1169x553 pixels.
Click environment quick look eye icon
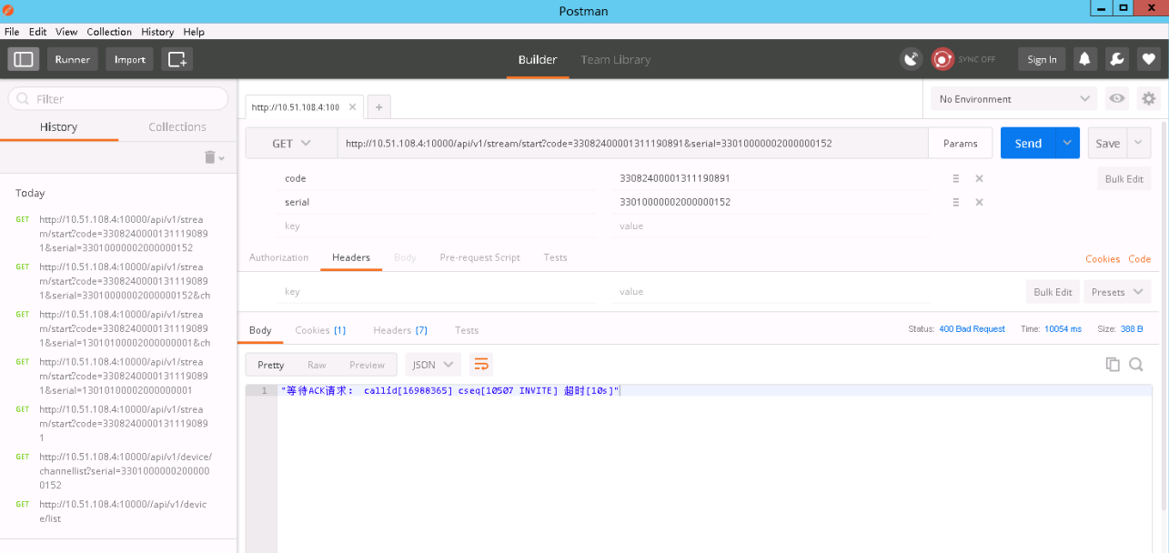(1117, 98)
